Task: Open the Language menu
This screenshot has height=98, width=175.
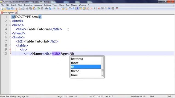Action: pos(38,5)
